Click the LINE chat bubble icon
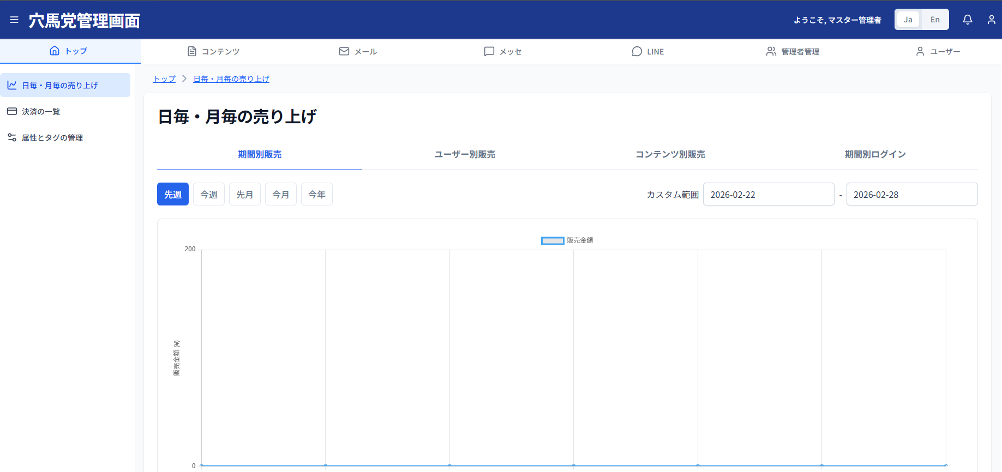 637,51
